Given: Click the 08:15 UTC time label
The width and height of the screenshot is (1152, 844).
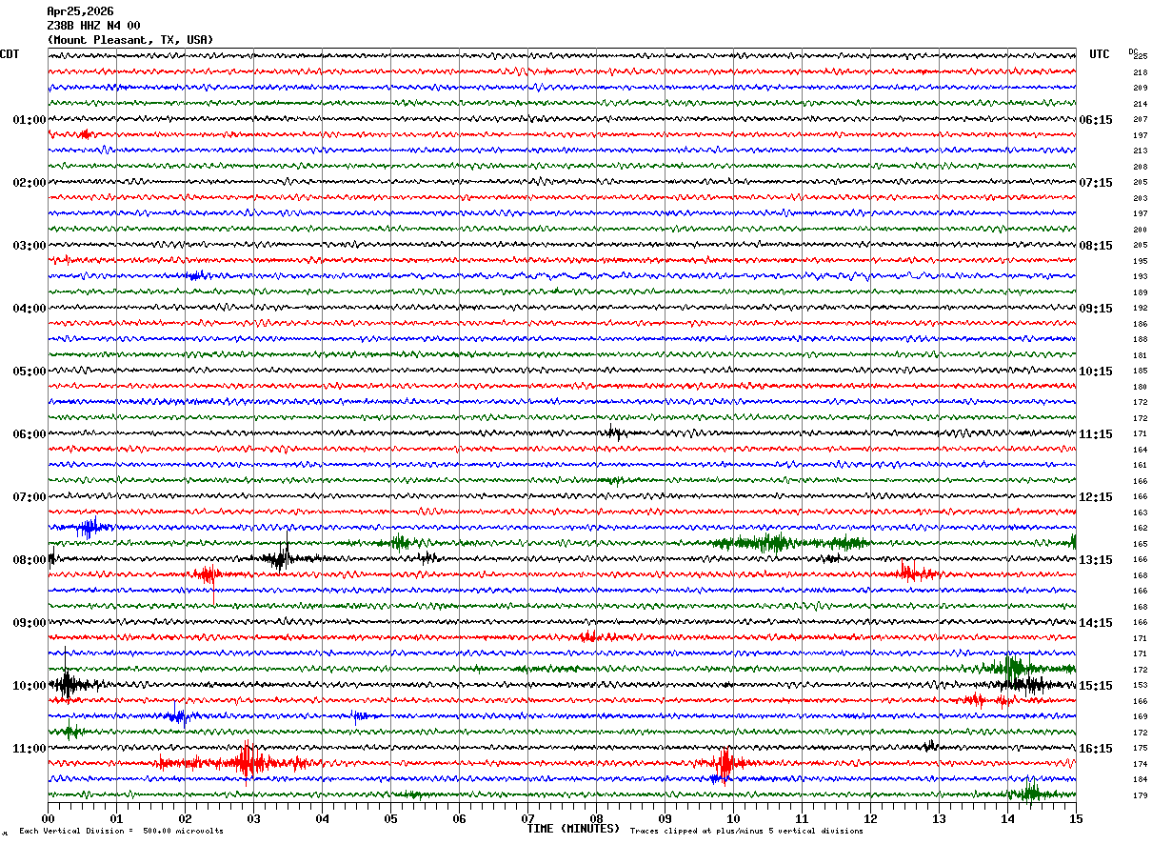Looking at the screenshot, I should [1096, 246].
